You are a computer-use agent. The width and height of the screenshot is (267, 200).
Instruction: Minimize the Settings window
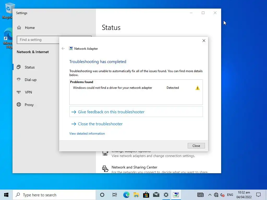(x=191, y=13)
